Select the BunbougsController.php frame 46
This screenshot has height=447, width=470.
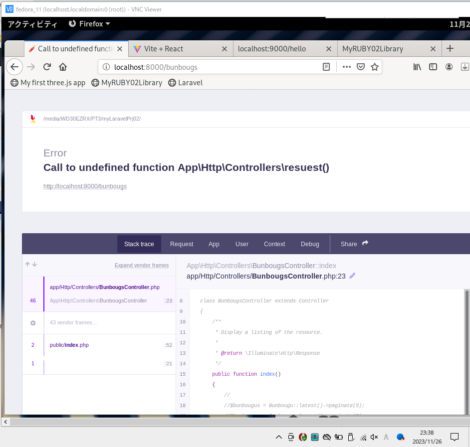[99, 294]
